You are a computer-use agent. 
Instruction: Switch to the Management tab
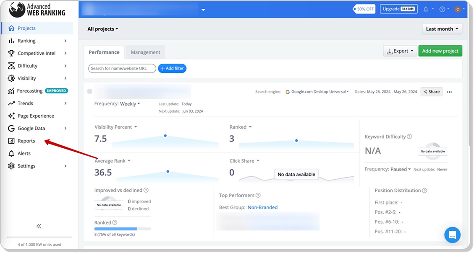tap(145, 52)
